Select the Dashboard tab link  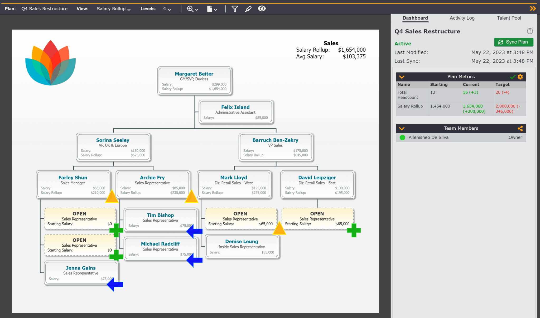415,18
